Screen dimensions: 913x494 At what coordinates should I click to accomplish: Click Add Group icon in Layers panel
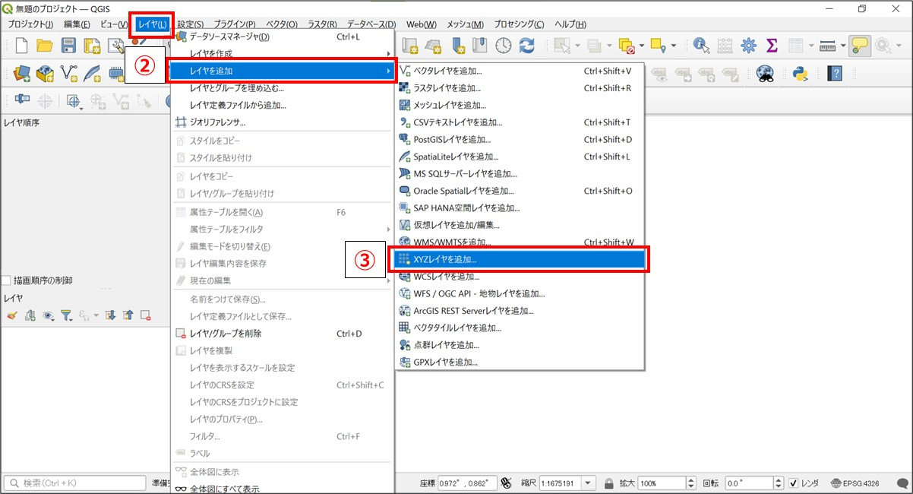(x=30, y=315)
